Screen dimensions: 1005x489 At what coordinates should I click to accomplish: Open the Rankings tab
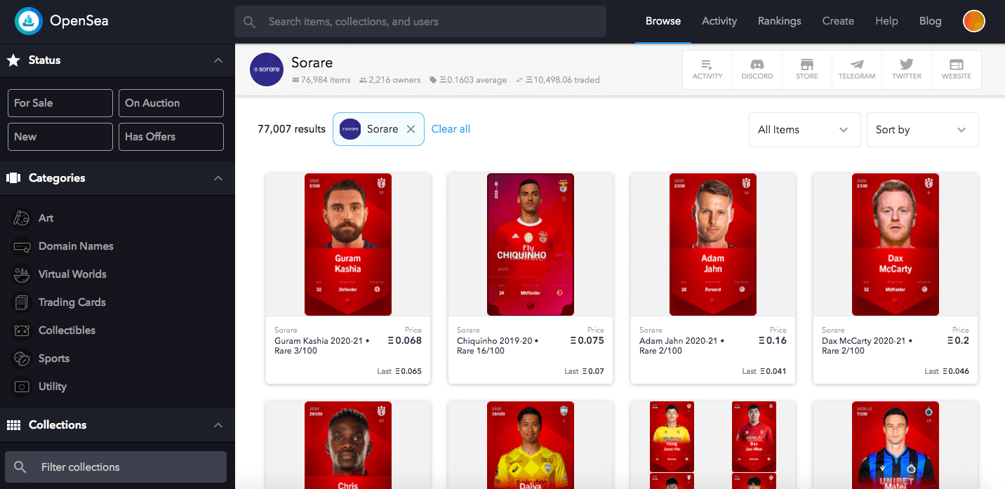click(780, 21)
